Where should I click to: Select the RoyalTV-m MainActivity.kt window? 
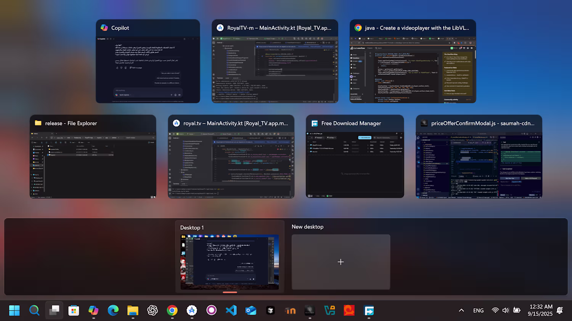[x=275, y=61]
